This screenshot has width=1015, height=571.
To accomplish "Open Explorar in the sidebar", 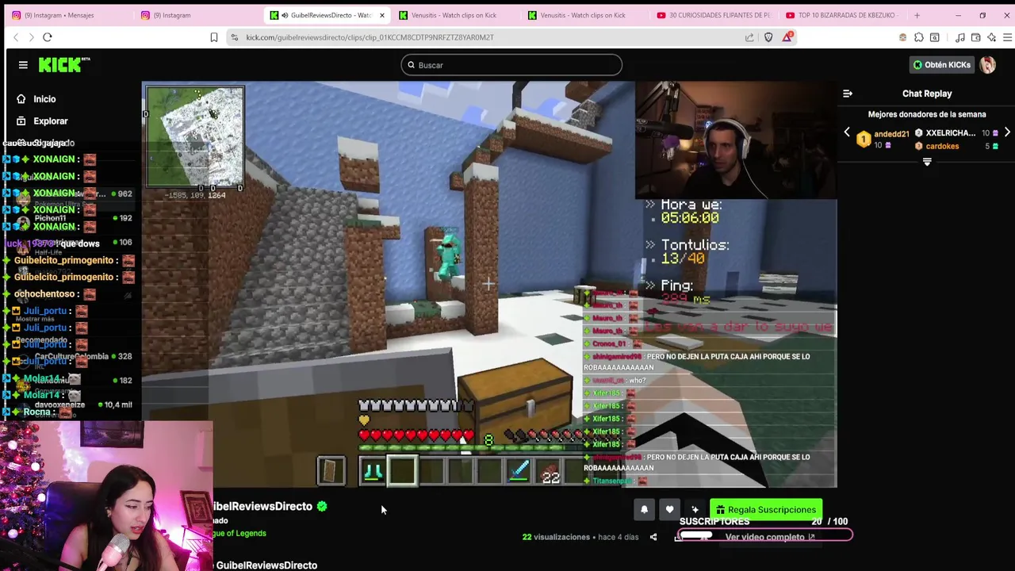I will click(x=51, y=121).
